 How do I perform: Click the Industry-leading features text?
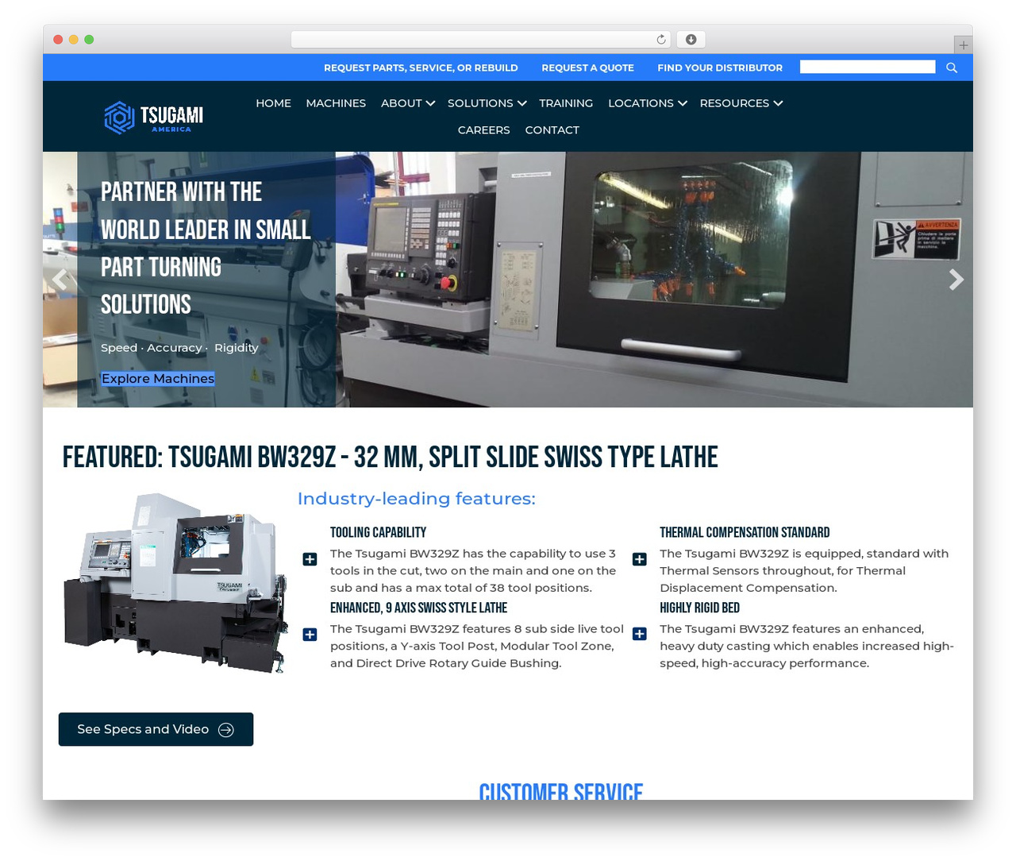(416, 499)
